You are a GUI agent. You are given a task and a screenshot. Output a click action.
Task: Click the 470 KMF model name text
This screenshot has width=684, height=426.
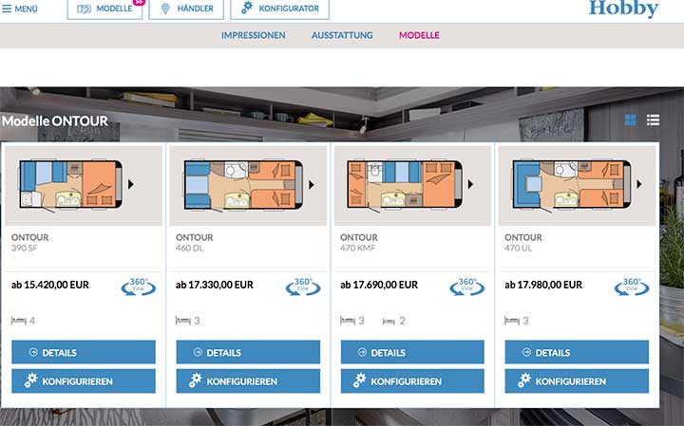(x=358, y=248)
